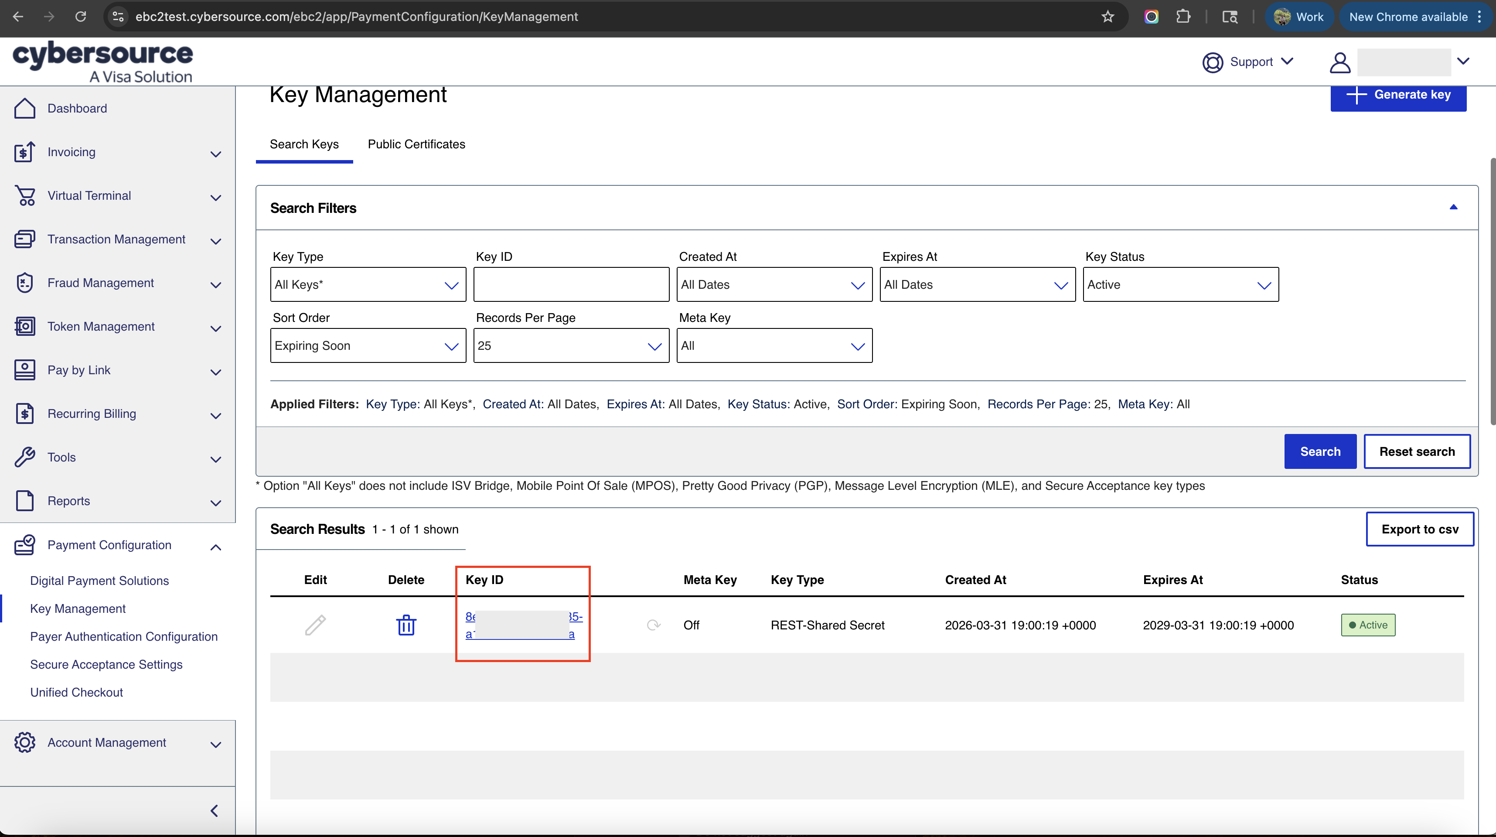
Task: Click the Transaction Management icon
Action: (24, 239)
